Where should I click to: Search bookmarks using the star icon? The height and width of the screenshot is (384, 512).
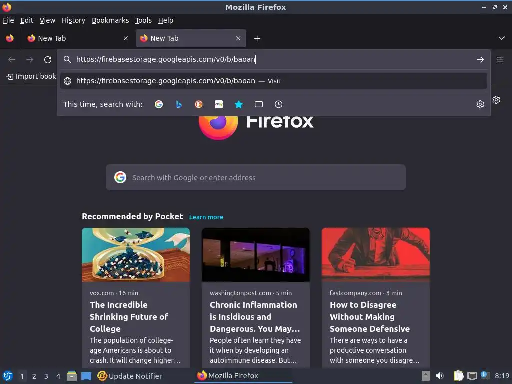(239, 104)
